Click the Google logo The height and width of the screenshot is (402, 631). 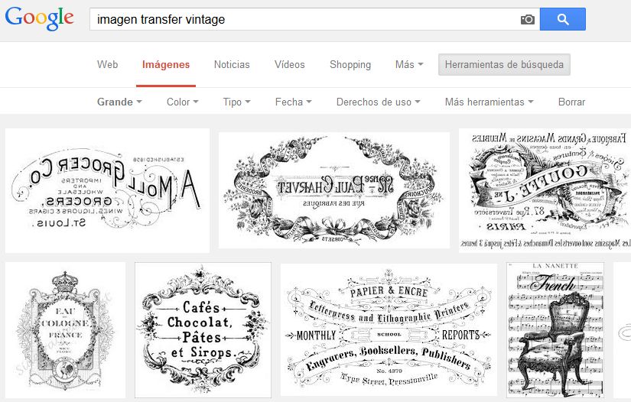40,18
